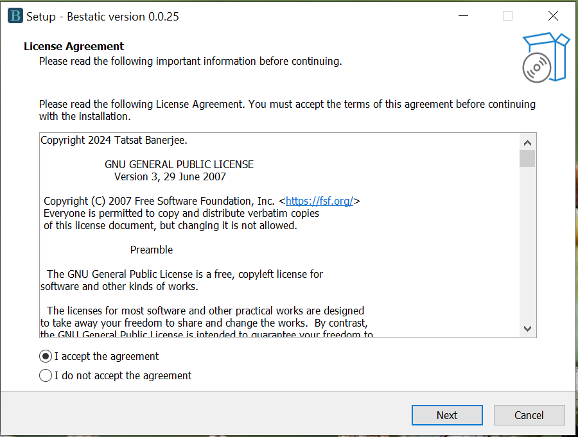The width and height of the screenshot is (578, 437).
Task: Open the https://fsf.org/ link
Action: (321, 201)
